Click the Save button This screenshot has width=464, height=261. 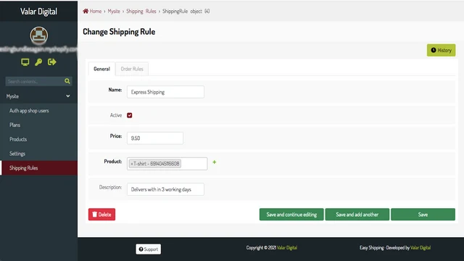(x=423, y=215)
